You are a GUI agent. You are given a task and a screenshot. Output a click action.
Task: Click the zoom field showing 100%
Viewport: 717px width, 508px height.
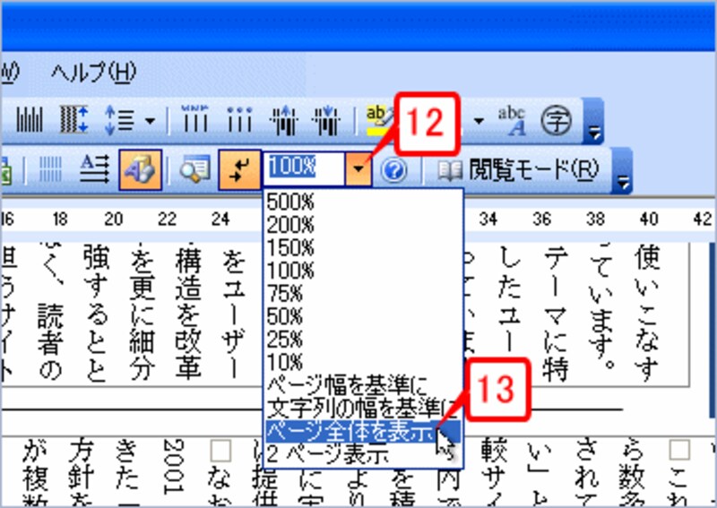click(304, 168)
